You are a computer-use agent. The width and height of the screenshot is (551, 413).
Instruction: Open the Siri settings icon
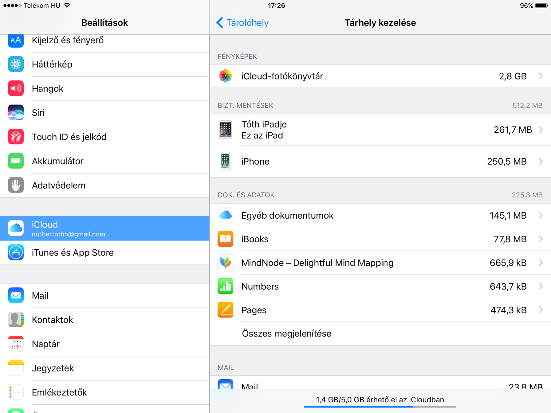16,113
